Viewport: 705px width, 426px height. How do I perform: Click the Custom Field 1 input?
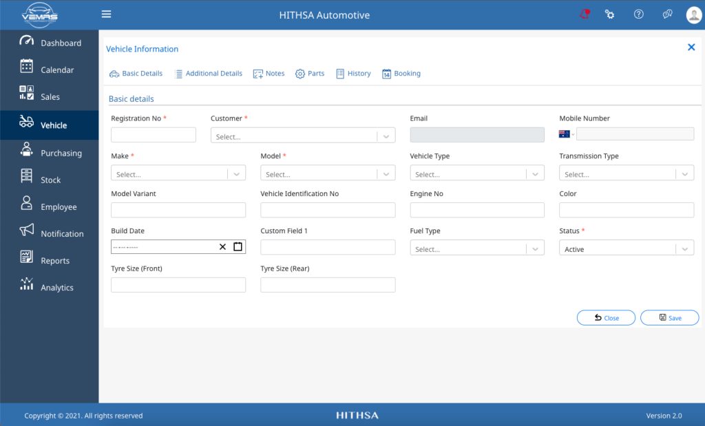(328, 247)
